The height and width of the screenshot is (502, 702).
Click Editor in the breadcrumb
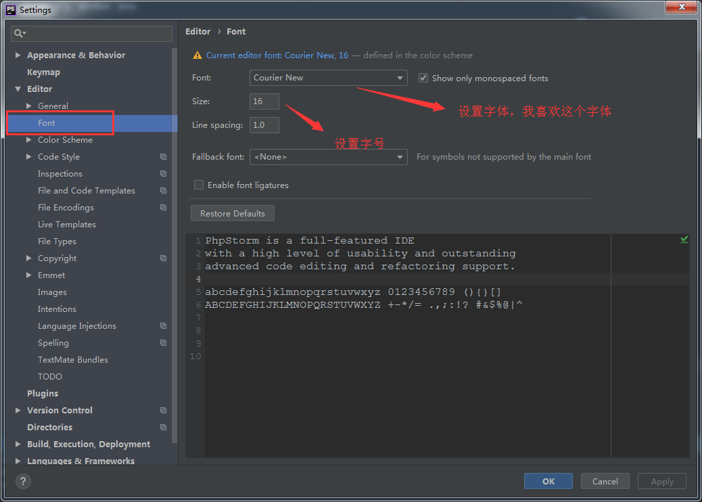tap(198, 31)
